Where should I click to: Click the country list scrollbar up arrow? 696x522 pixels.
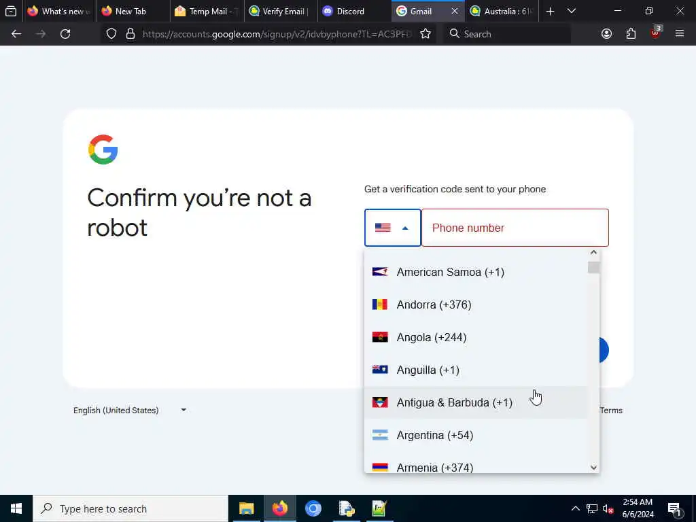coord(593,252)
